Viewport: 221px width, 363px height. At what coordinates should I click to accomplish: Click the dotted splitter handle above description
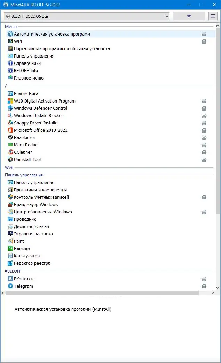[x=110, y=296]
